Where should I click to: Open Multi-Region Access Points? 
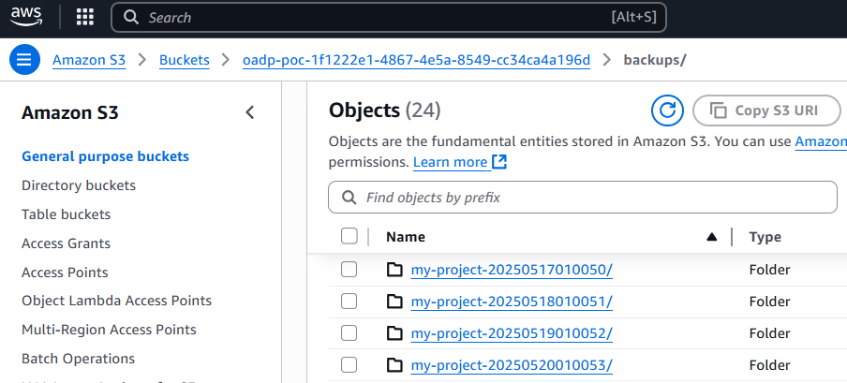point(109,330)
